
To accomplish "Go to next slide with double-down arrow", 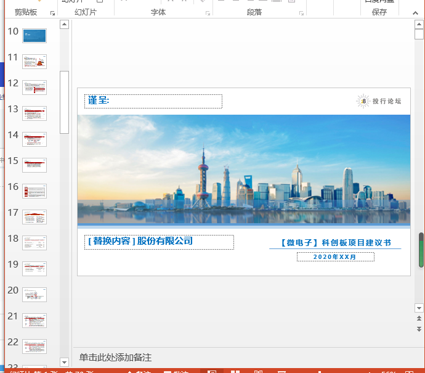I will (x=419, y=329).
